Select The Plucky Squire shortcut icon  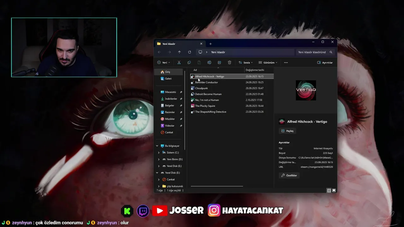pos(193,106)
